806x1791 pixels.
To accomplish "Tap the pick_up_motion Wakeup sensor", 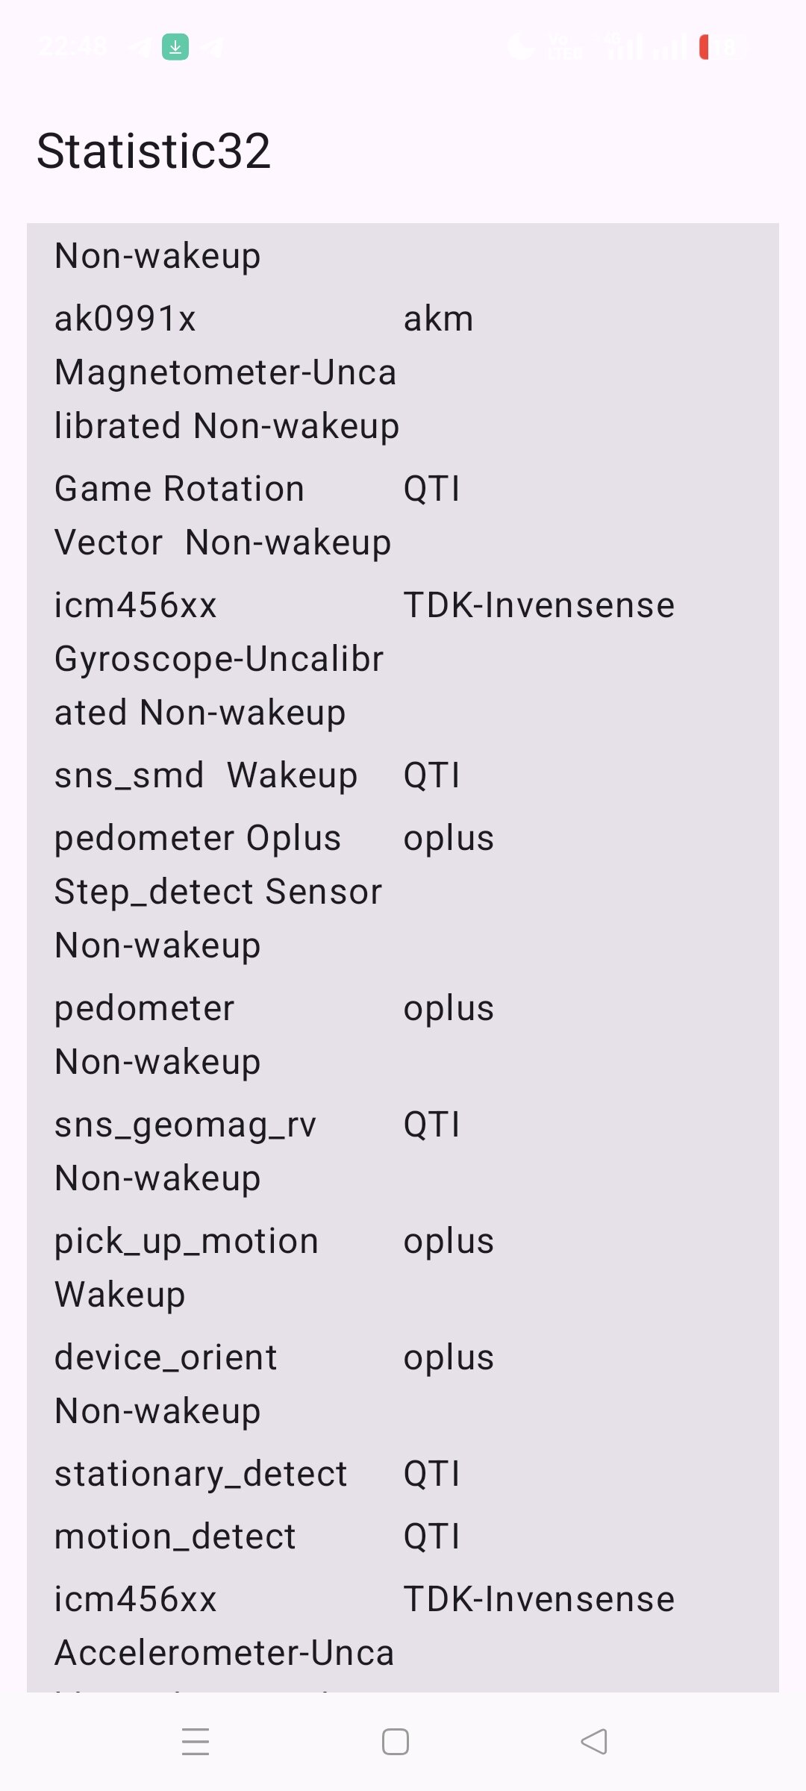I will (403, 1268).
